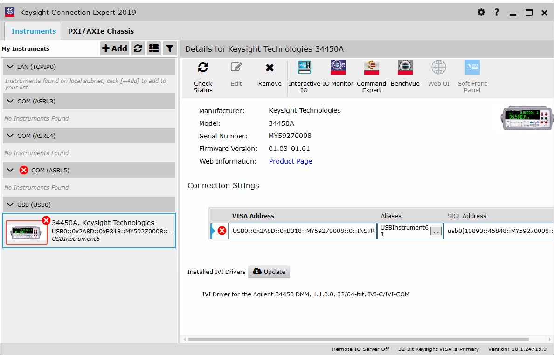Click the horizontal scrollbar in details pane
554x355 pixels.
point(358,340)
